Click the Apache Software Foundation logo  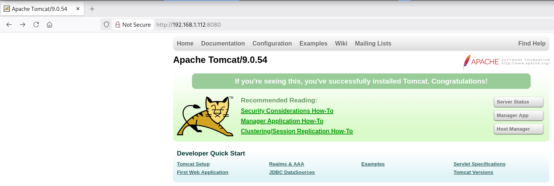click(506, 62)
